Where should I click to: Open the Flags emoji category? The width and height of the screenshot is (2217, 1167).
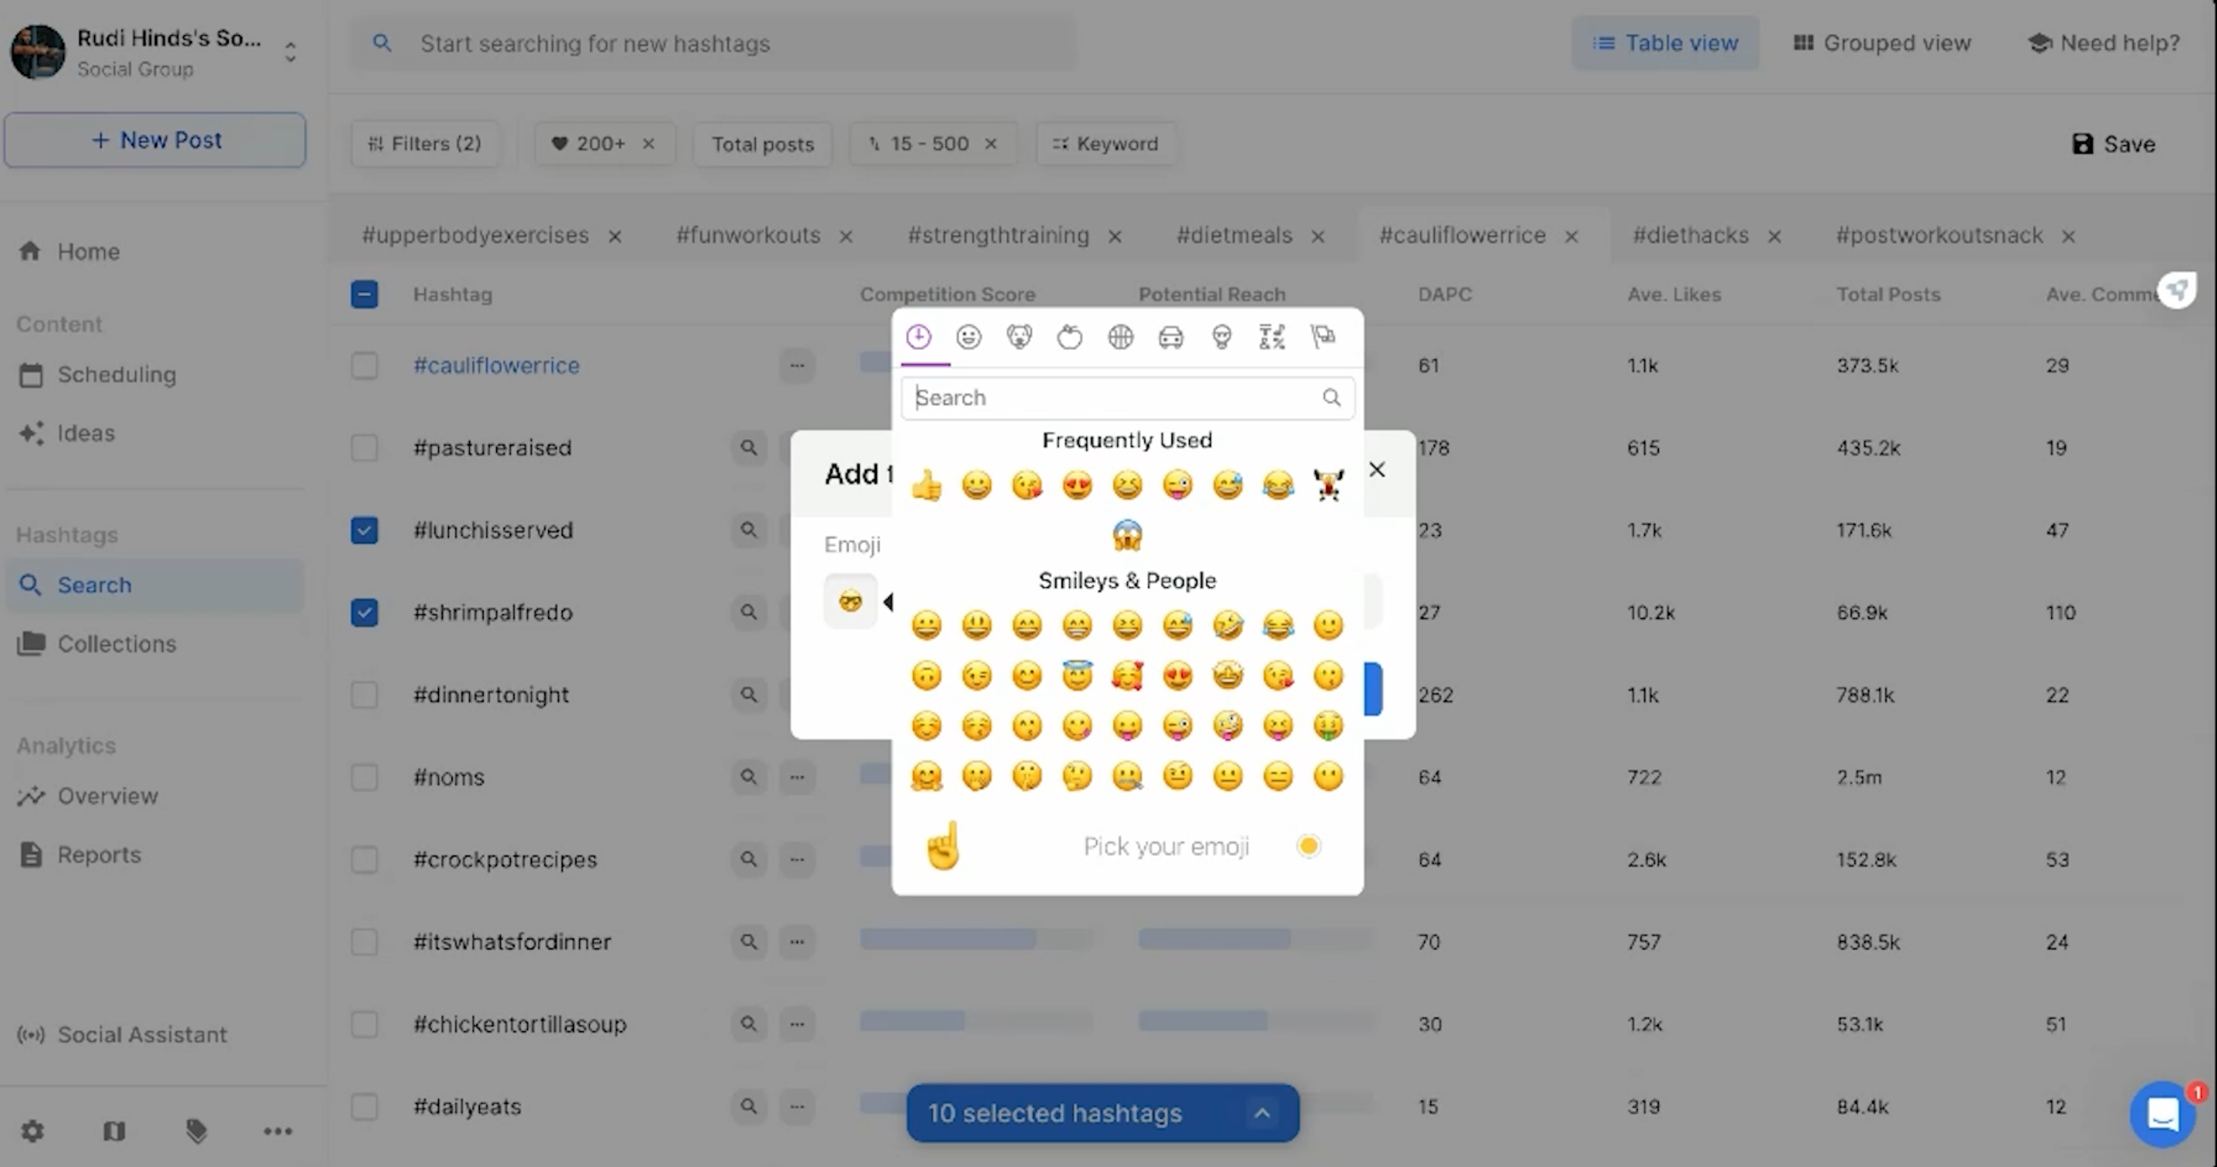(1323, 336)
